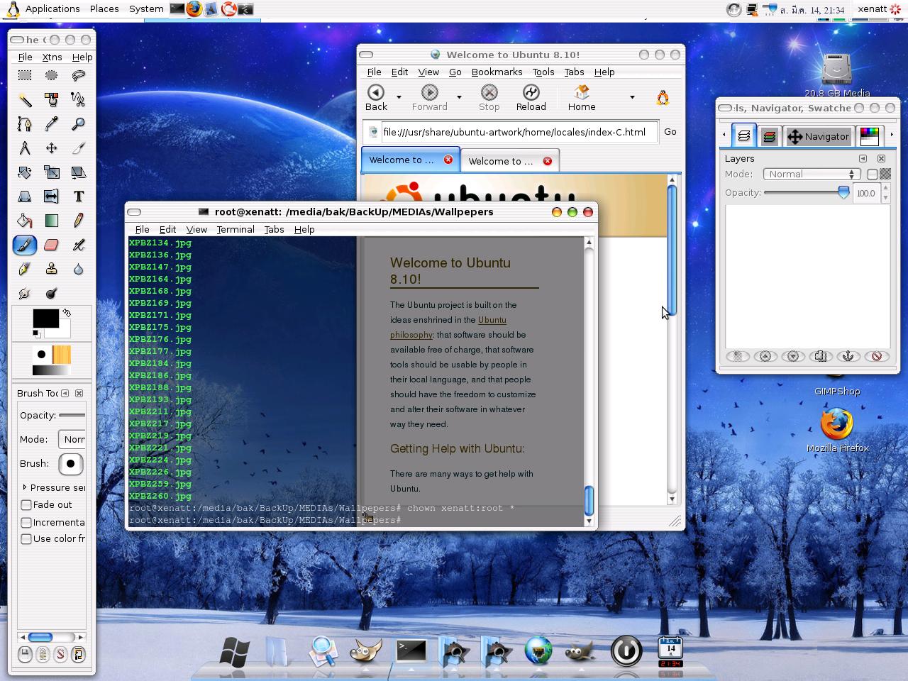This screenshot has height=681, width=908.
Task: Open the Forward button history dropdown arrow
Action: [x=459, y=96]
